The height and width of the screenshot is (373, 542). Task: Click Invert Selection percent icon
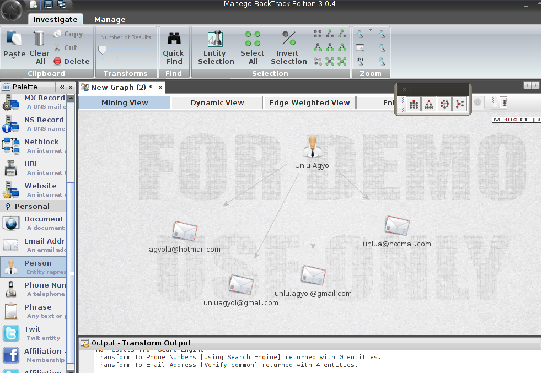(x=288, y=48)
